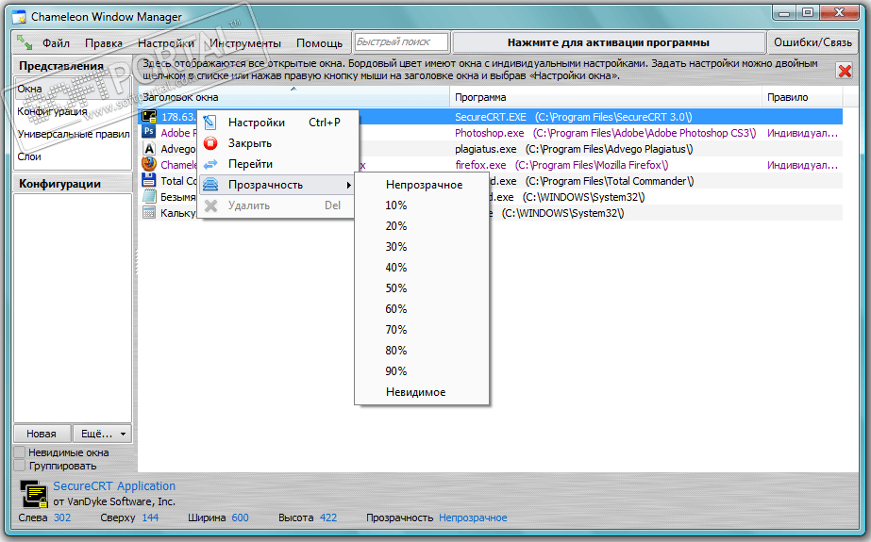Select Окна in Представления list
This screenshot has width=871, height=542.
73,89
